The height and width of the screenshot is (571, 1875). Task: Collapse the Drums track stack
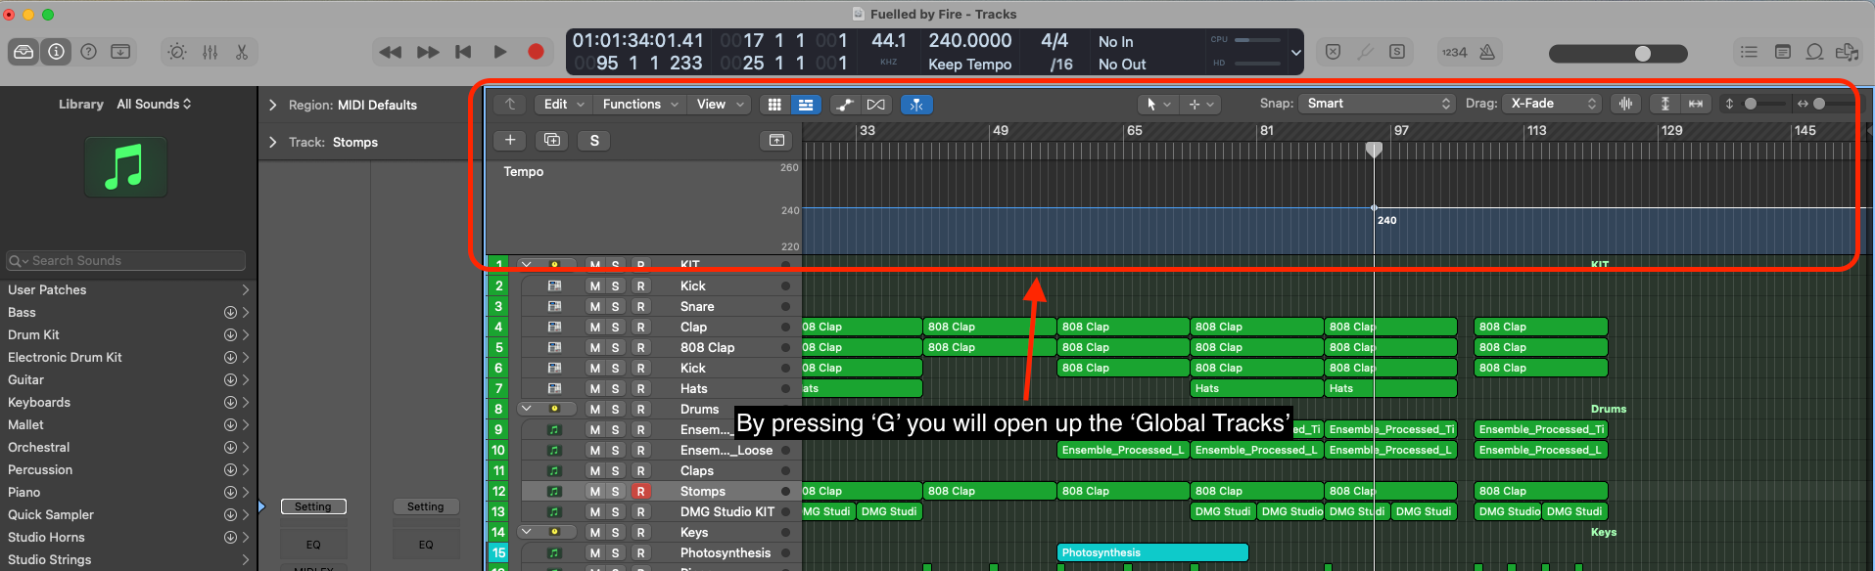pyautogui.click(x=527, y=409)
